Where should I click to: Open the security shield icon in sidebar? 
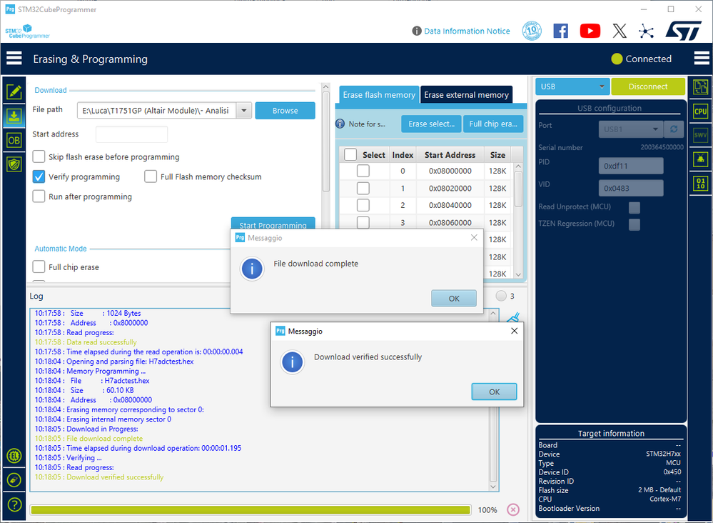14,164
